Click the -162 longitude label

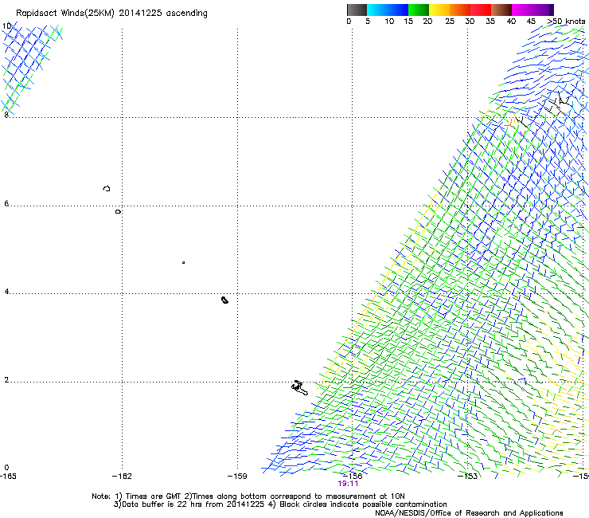tap(122, 477)
